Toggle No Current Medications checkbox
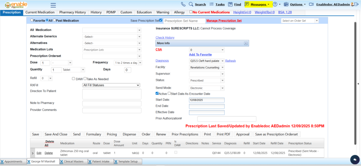This screenshot has width=361, height=166. (191, 12)
